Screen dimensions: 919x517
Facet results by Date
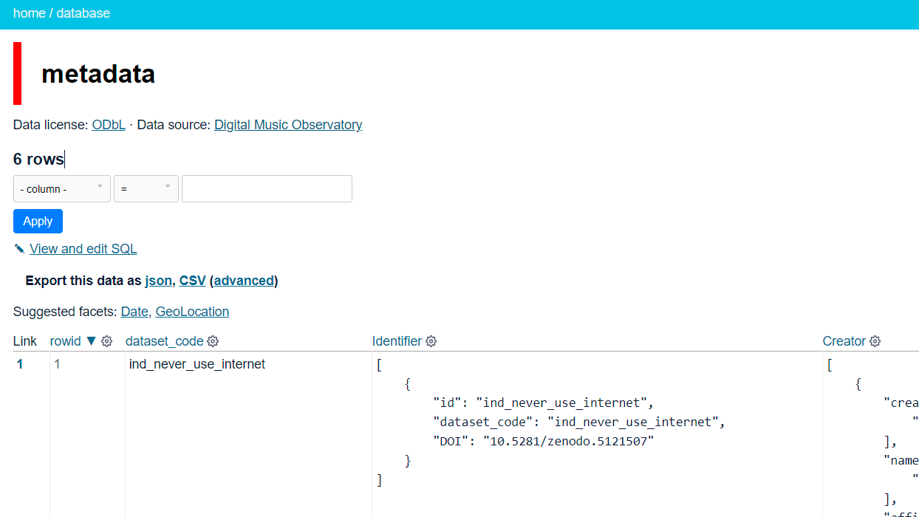coord(134,312)
